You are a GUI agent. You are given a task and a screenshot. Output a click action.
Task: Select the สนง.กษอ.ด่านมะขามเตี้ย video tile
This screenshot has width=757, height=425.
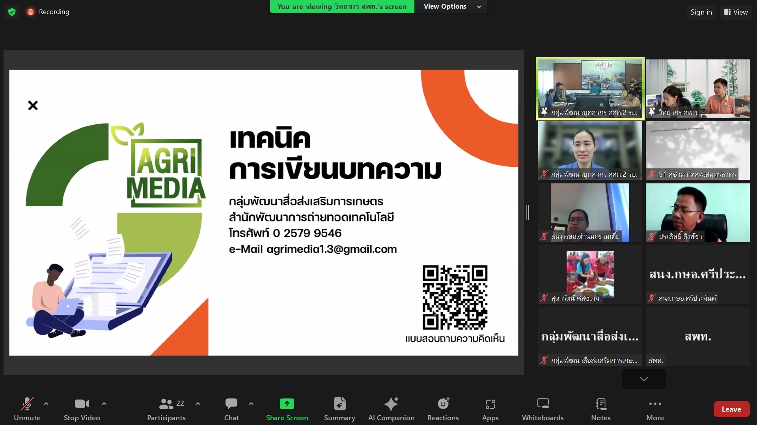click(x=590, y=213)
